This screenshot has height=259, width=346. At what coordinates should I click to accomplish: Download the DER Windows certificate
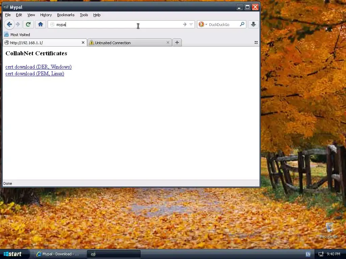[x=39, y=67]
